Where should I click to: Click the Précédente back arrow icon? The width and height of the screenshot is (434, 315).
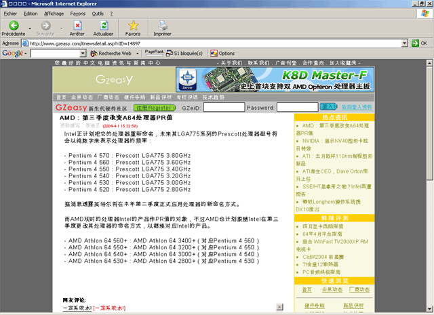pos(14,26)
